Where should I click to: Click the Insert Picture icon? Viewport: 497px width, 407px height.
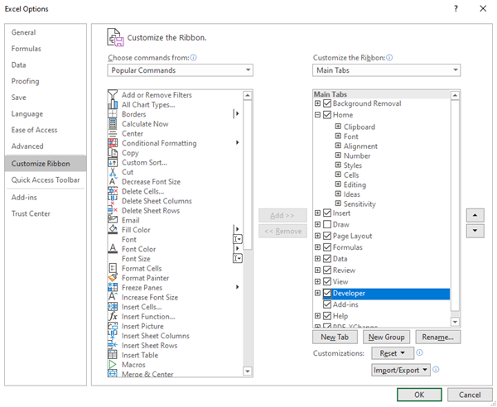pos(113,326)
